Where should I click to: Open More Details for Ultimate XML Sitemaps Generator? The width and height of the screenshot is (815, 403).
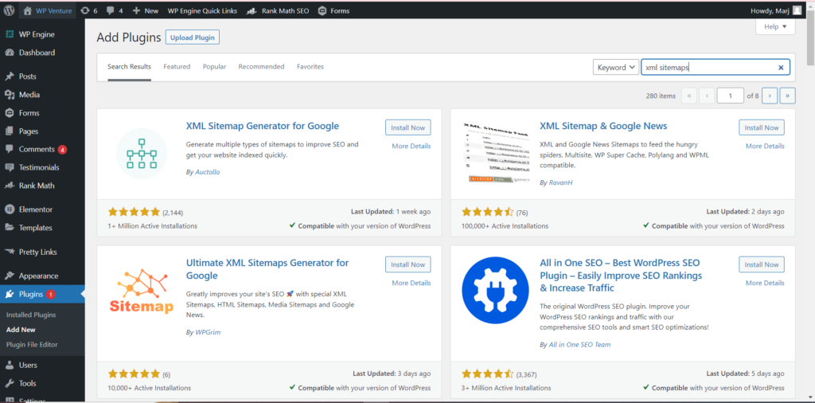(411, 283)
